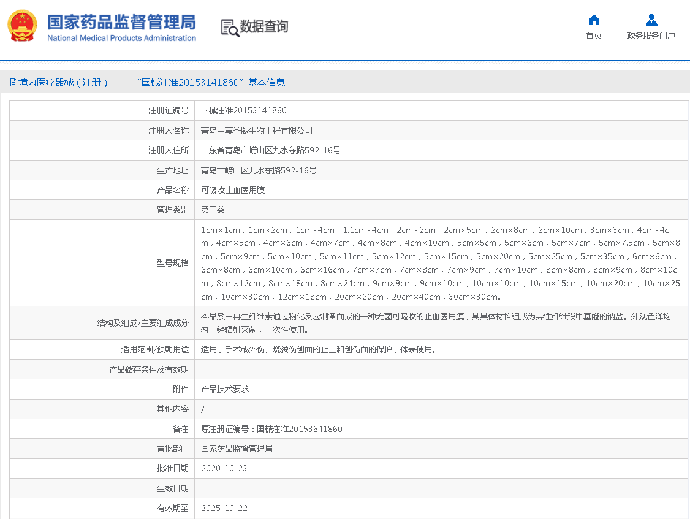The height and width of the screenshot is (519, 690).
Task: Click the original registration number in 备注 row
Action: click(271, 429)
